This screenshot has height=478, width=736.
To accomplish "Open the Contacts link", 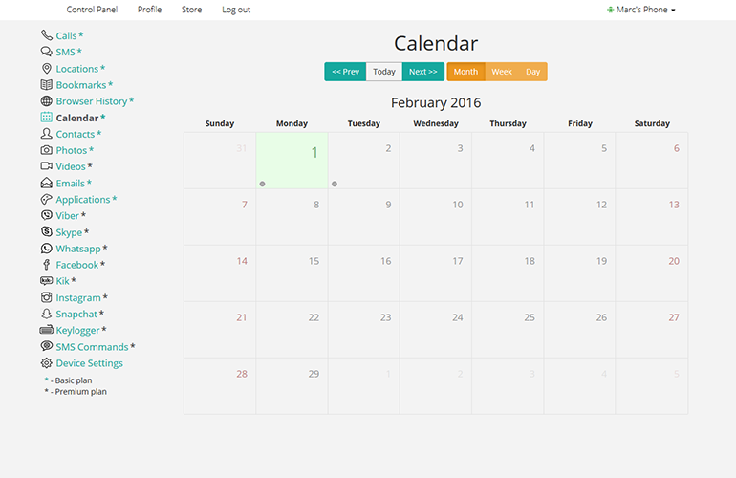I will tap(76, 134).
